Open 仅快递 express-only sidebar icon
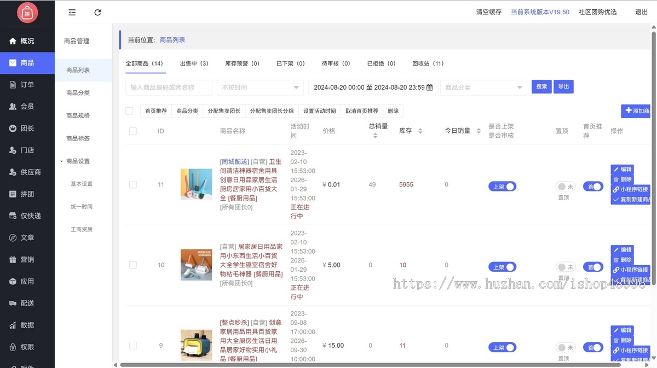 13,216
